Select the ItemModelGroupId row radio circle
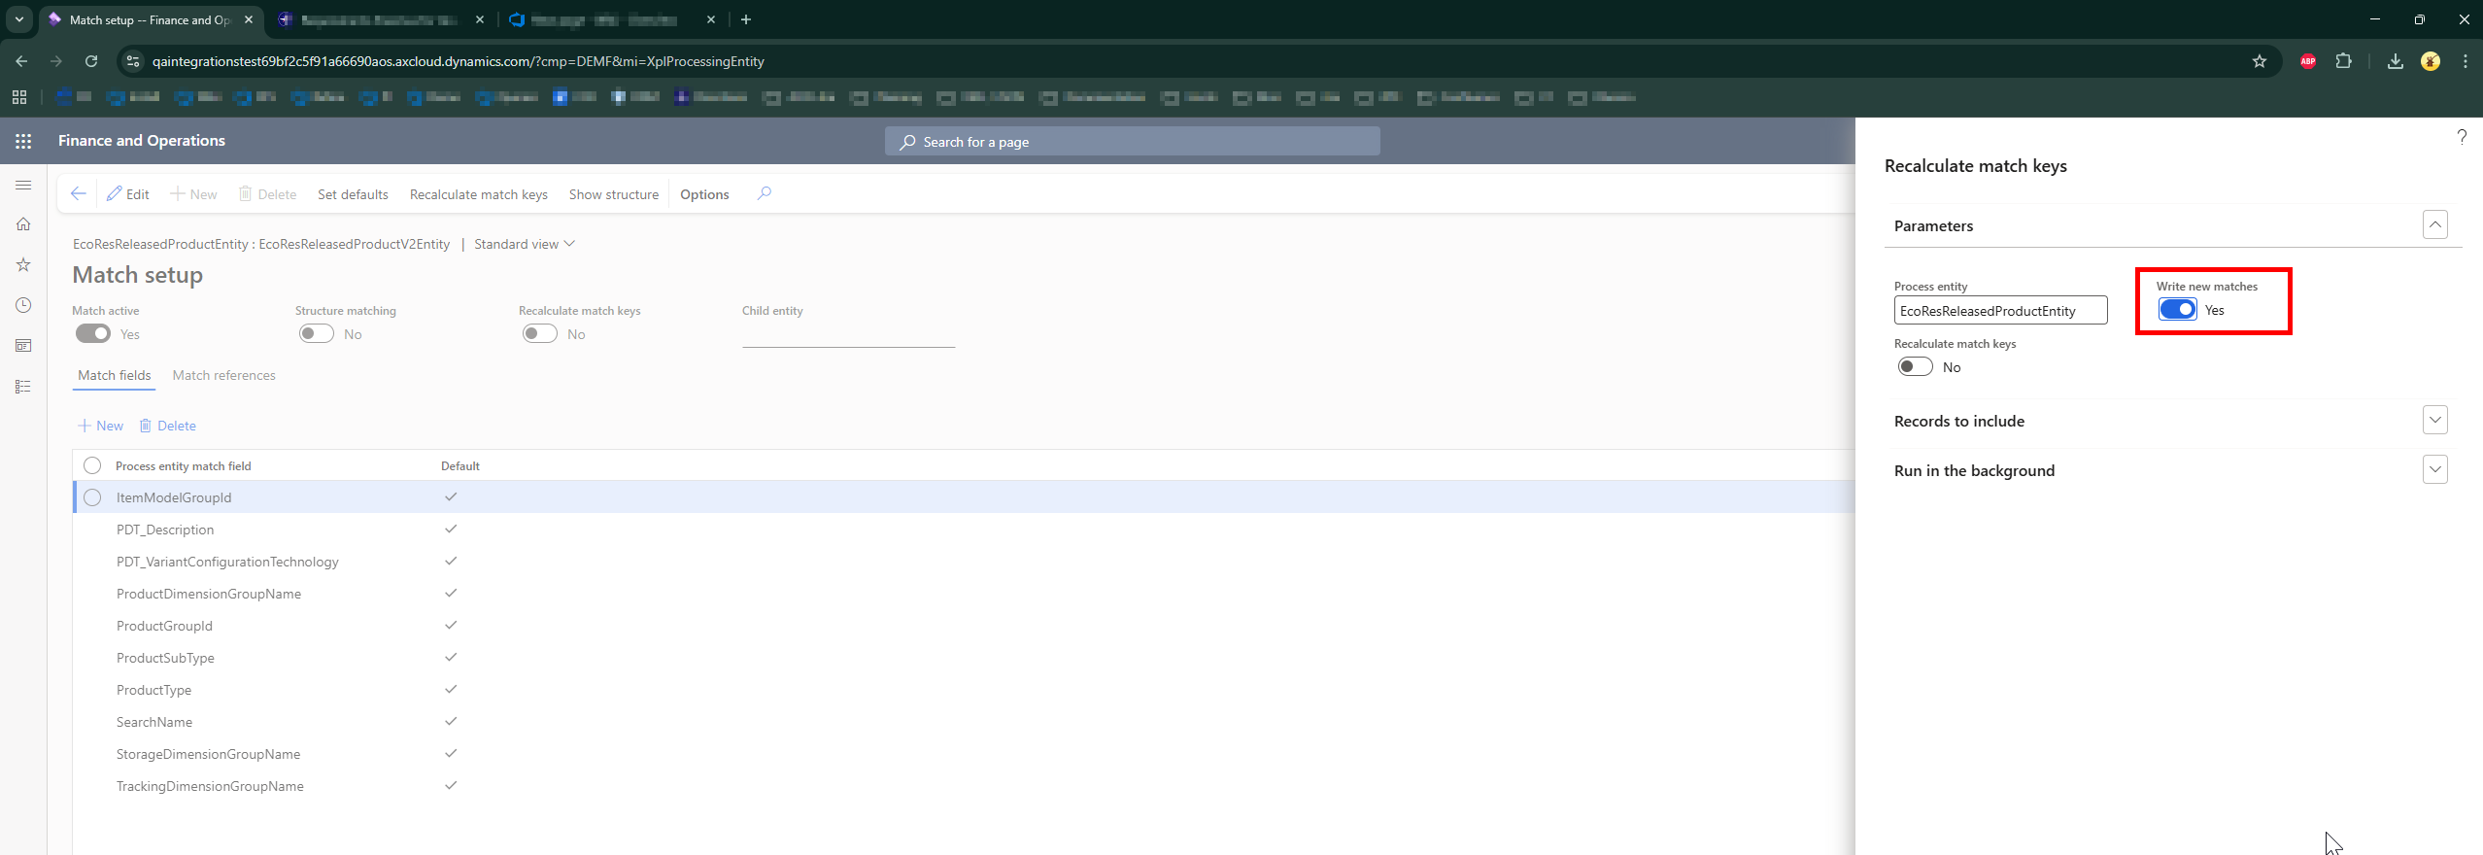Viewport: 2483px width, 855px height. [x=92, y=497]
